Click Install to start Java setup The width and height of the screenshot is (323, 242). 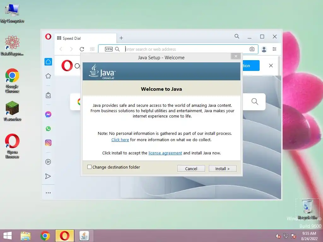222,169
